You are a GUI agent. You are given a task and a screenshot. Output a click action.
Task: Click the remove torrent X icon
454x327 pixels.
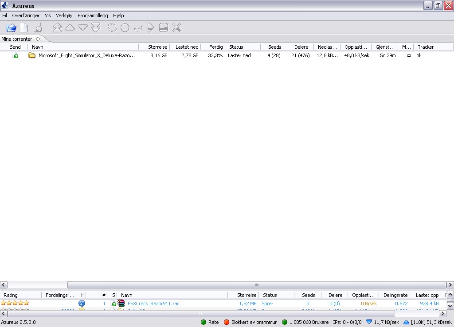pos(176,28)
